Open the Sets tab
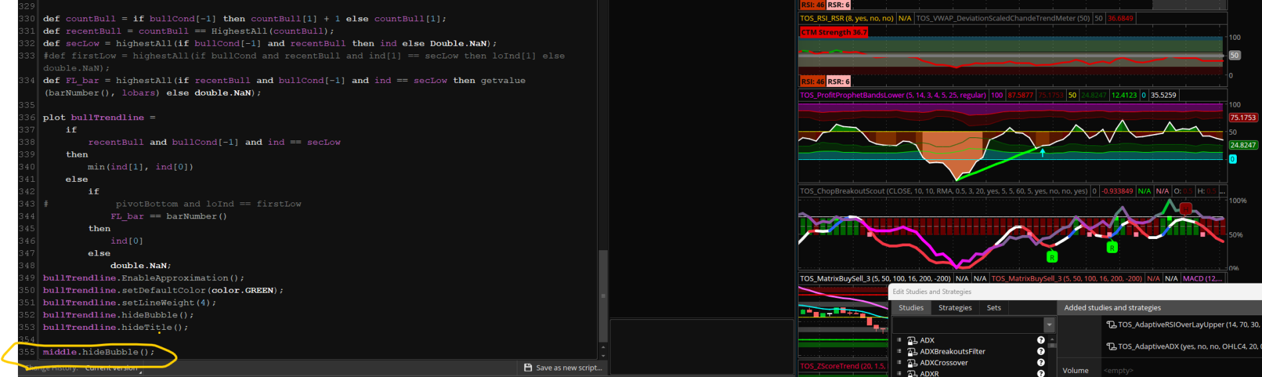 994,308
